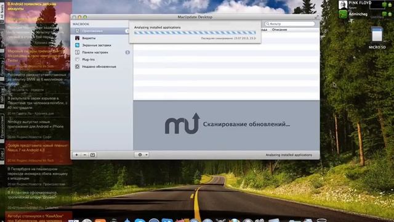Open the В Android появились детские аккаунты headline
Screen dimensions: 394x222
coord(32,6)
